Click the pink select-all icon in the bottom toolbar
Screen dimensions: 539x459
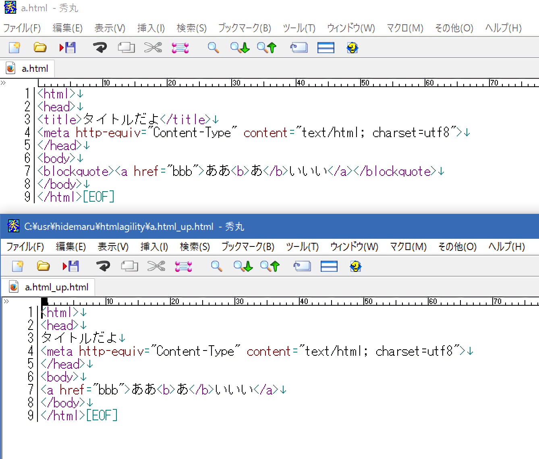tap(183, 266)
